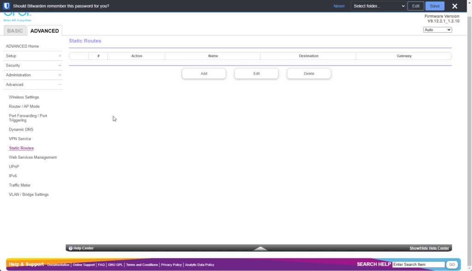472x271 pixels.
Task: Click the Bitwarden shield icon
Action: click(x=6, y=6)
